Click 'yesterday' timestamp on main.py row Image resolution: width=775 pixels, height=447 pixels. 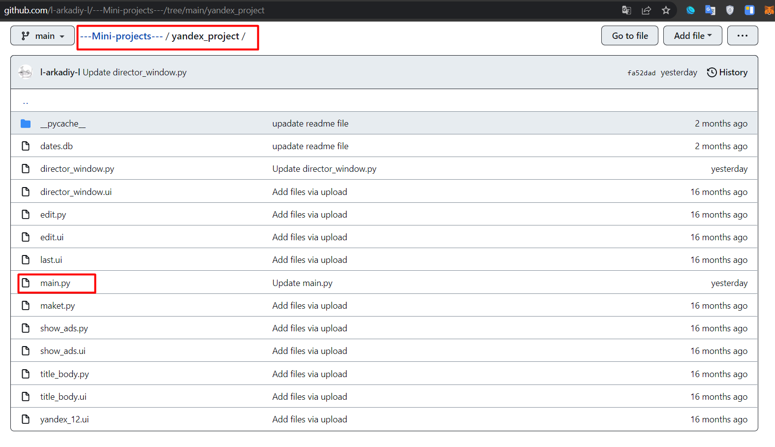pos(729,283)
